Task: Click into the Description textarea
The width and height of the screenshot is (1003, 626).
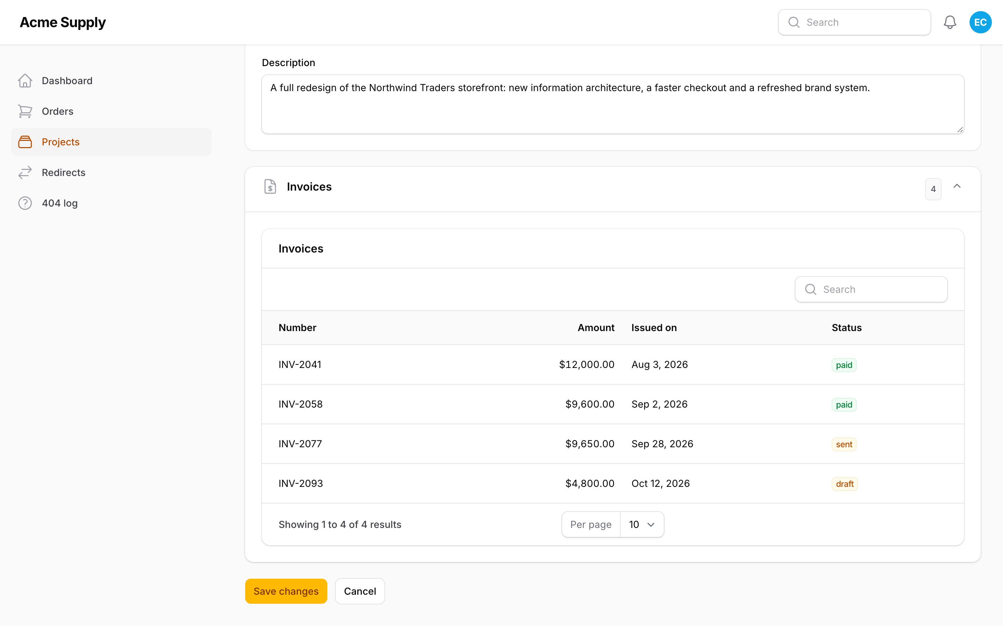Action: 613,104
